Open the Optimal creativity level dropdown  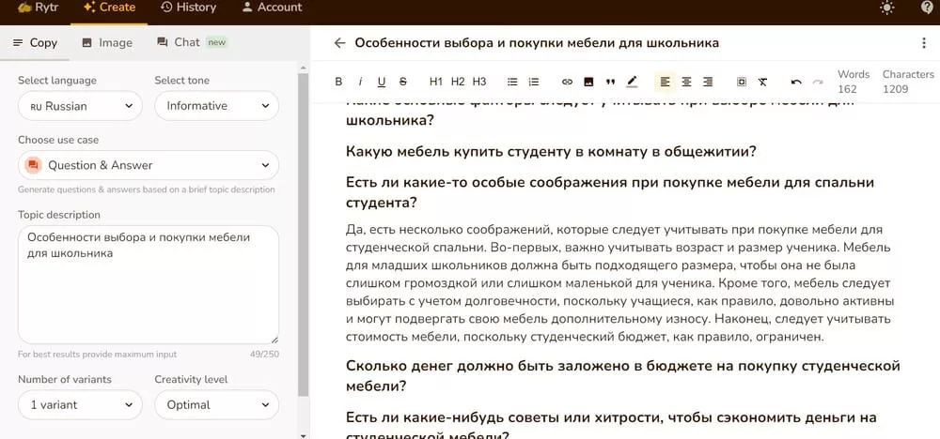tap(216, 405)
